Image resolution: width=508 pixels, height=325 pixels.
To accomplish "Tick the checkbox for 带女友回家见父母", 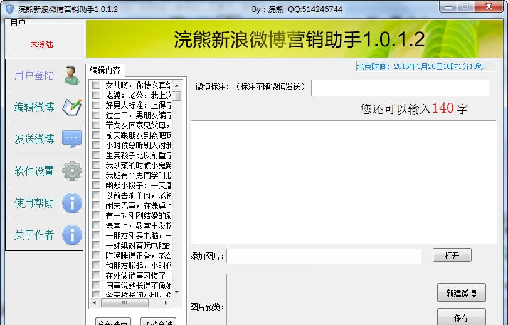I will 96,125.
